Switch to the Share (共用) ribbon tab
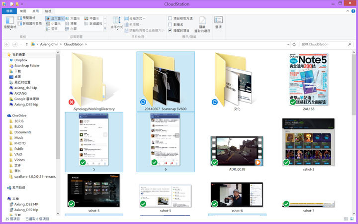The width and height of the screenshot is (358, 224). (36, 10)
